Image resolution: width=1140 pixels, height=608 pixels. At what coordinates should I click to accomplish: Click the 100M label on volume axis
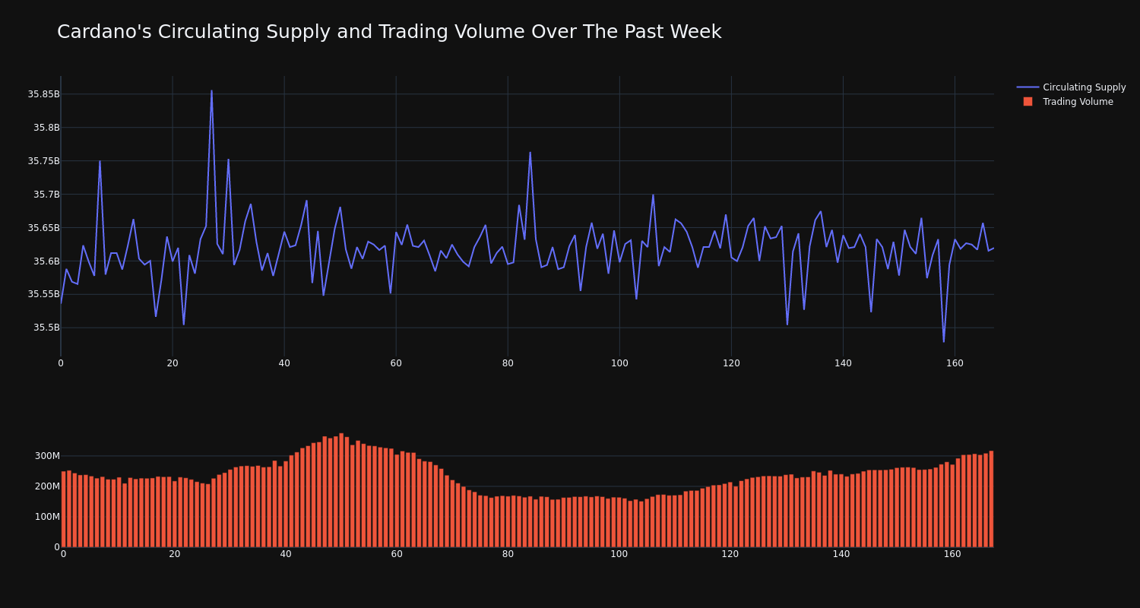[46, 517]
